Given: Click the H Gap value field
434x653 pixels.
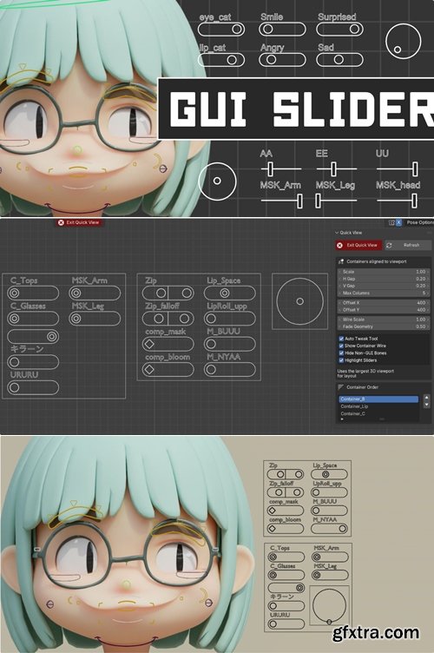Looking at the screenshot, I should [x=384, y=279].
